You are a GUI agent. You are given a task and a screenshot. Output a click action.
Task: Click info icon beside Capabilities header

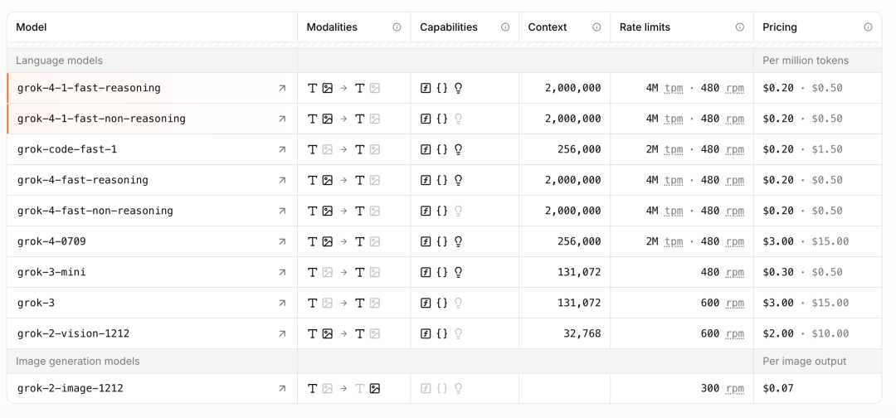coord(505,27)
